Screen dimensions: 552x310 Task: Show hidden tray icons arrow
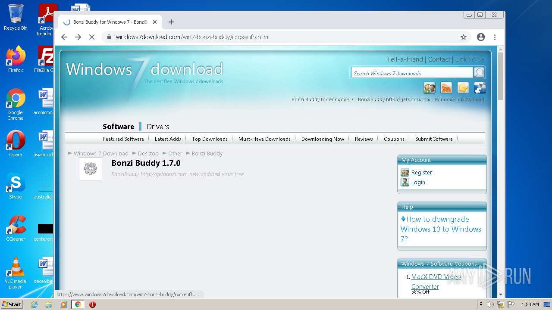481,304
